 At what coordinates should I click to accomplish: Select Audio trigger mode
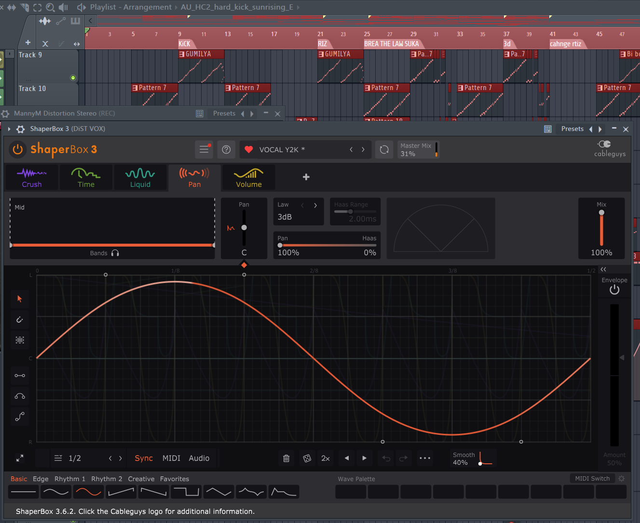(x=199, y=458)
